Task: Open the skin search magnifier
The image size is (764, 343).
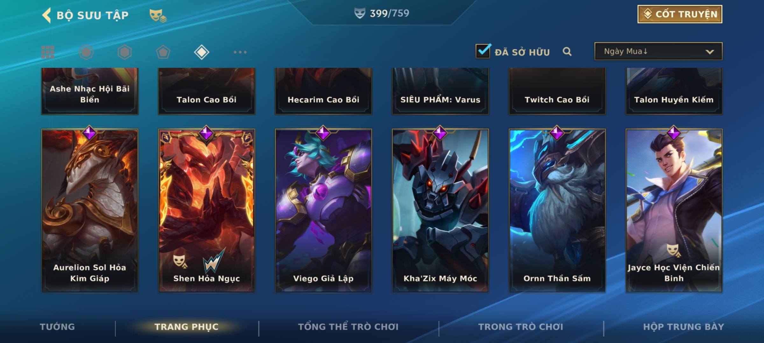Action: pos(567,51)
